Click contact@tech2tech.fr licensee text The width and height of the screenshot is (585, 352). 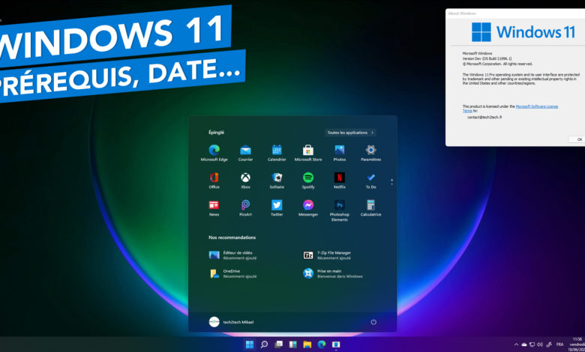point(484,117)
